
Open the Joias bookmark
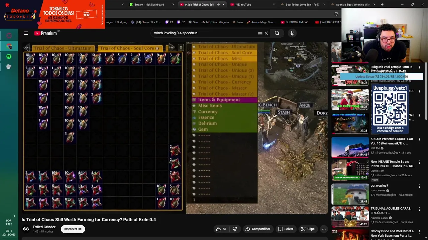coord(237,22)
